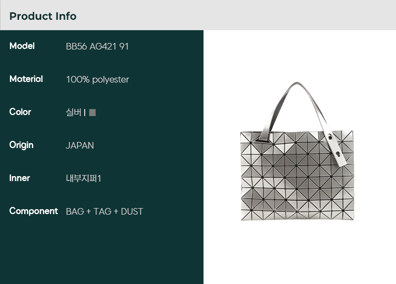This screenshot has height=284, width=396.
Task: Click the inner zipper text 내부지퍼1
Action: coord(84,178)
